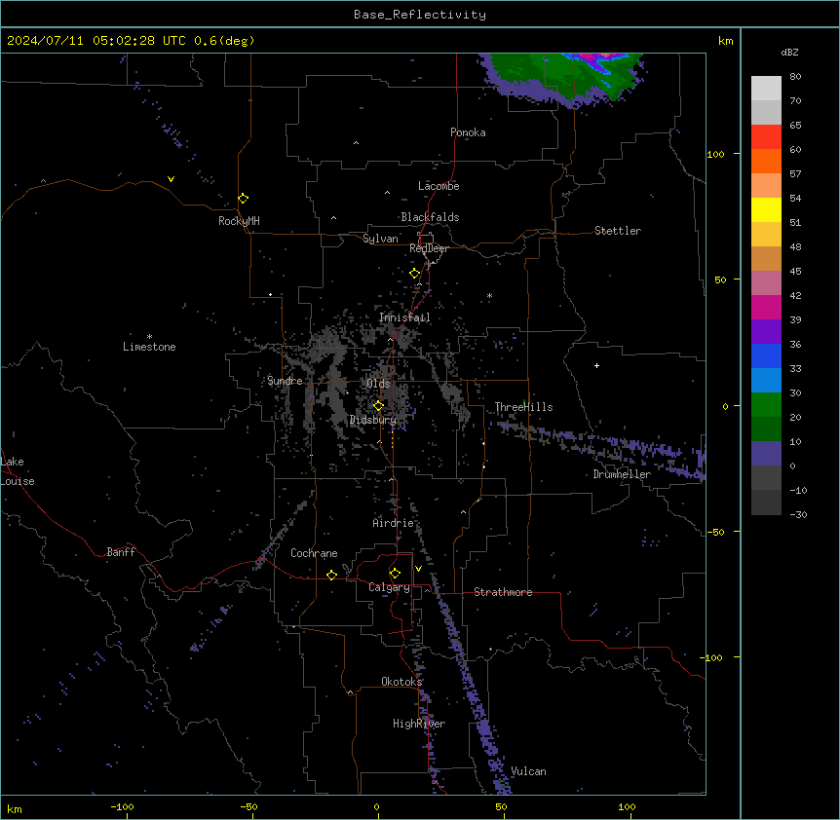This screenshot has height=820, width=840.
Task: Click the Calgary city label
Action: coord(390,587)
